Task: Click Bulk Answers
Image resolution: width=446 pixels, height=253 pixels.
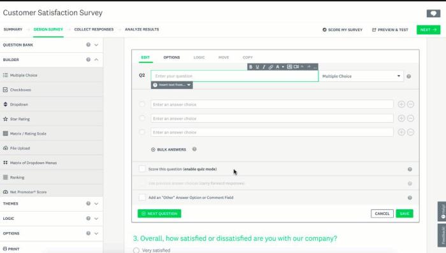Action: (168, 149)
